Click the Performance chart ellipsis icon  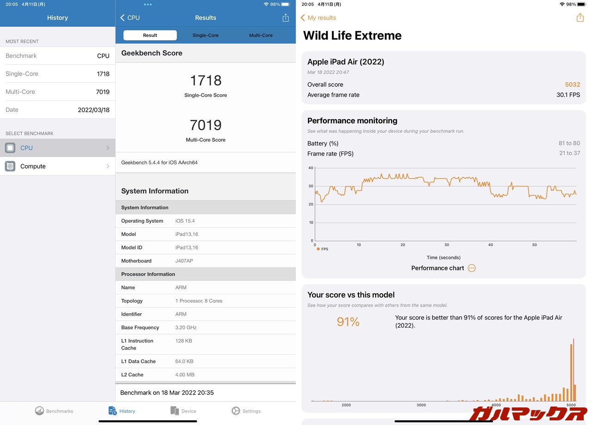pyautogui.click(x=471, y=268)
